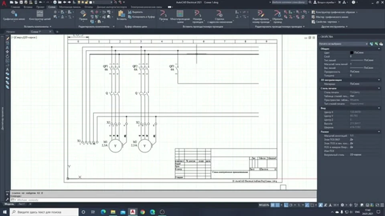Screen dimensions: 385x216
Task: Click the New drawing icon in quick access
Action: coord(12,2)
